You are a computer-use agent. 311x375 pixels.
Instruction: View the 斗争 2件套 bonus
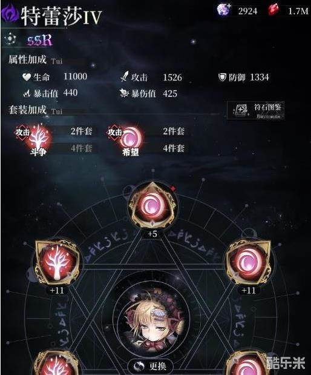click(81, 131)
